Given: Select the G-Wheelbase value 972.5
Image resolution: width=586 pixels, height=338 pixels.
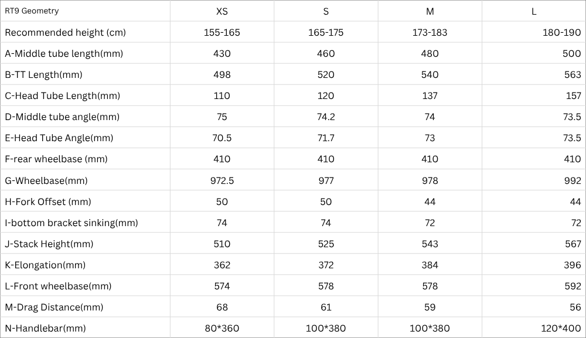Looking at the screenshot, I should 222,180.
